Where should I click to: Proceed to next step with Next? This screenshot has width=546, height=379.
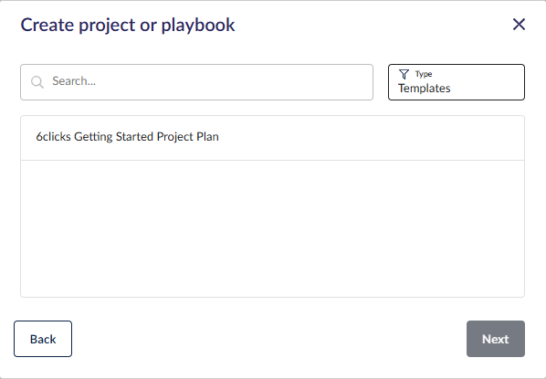pos(496,339)
